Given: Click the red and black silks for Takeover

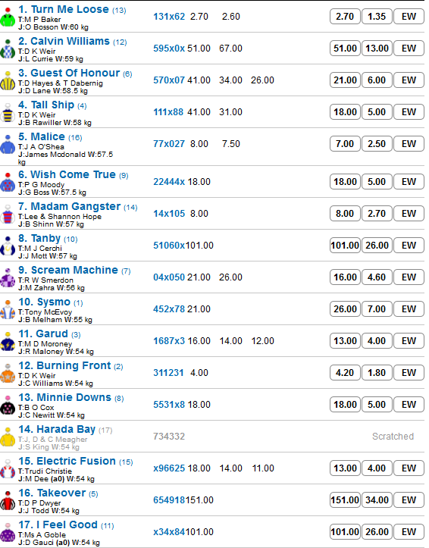Looking at the screenshot, I should [8, 501].
